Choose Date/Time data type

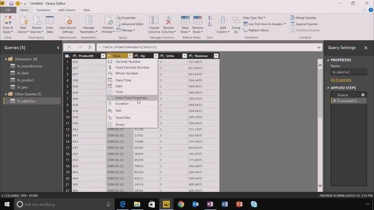coord(132,80)
